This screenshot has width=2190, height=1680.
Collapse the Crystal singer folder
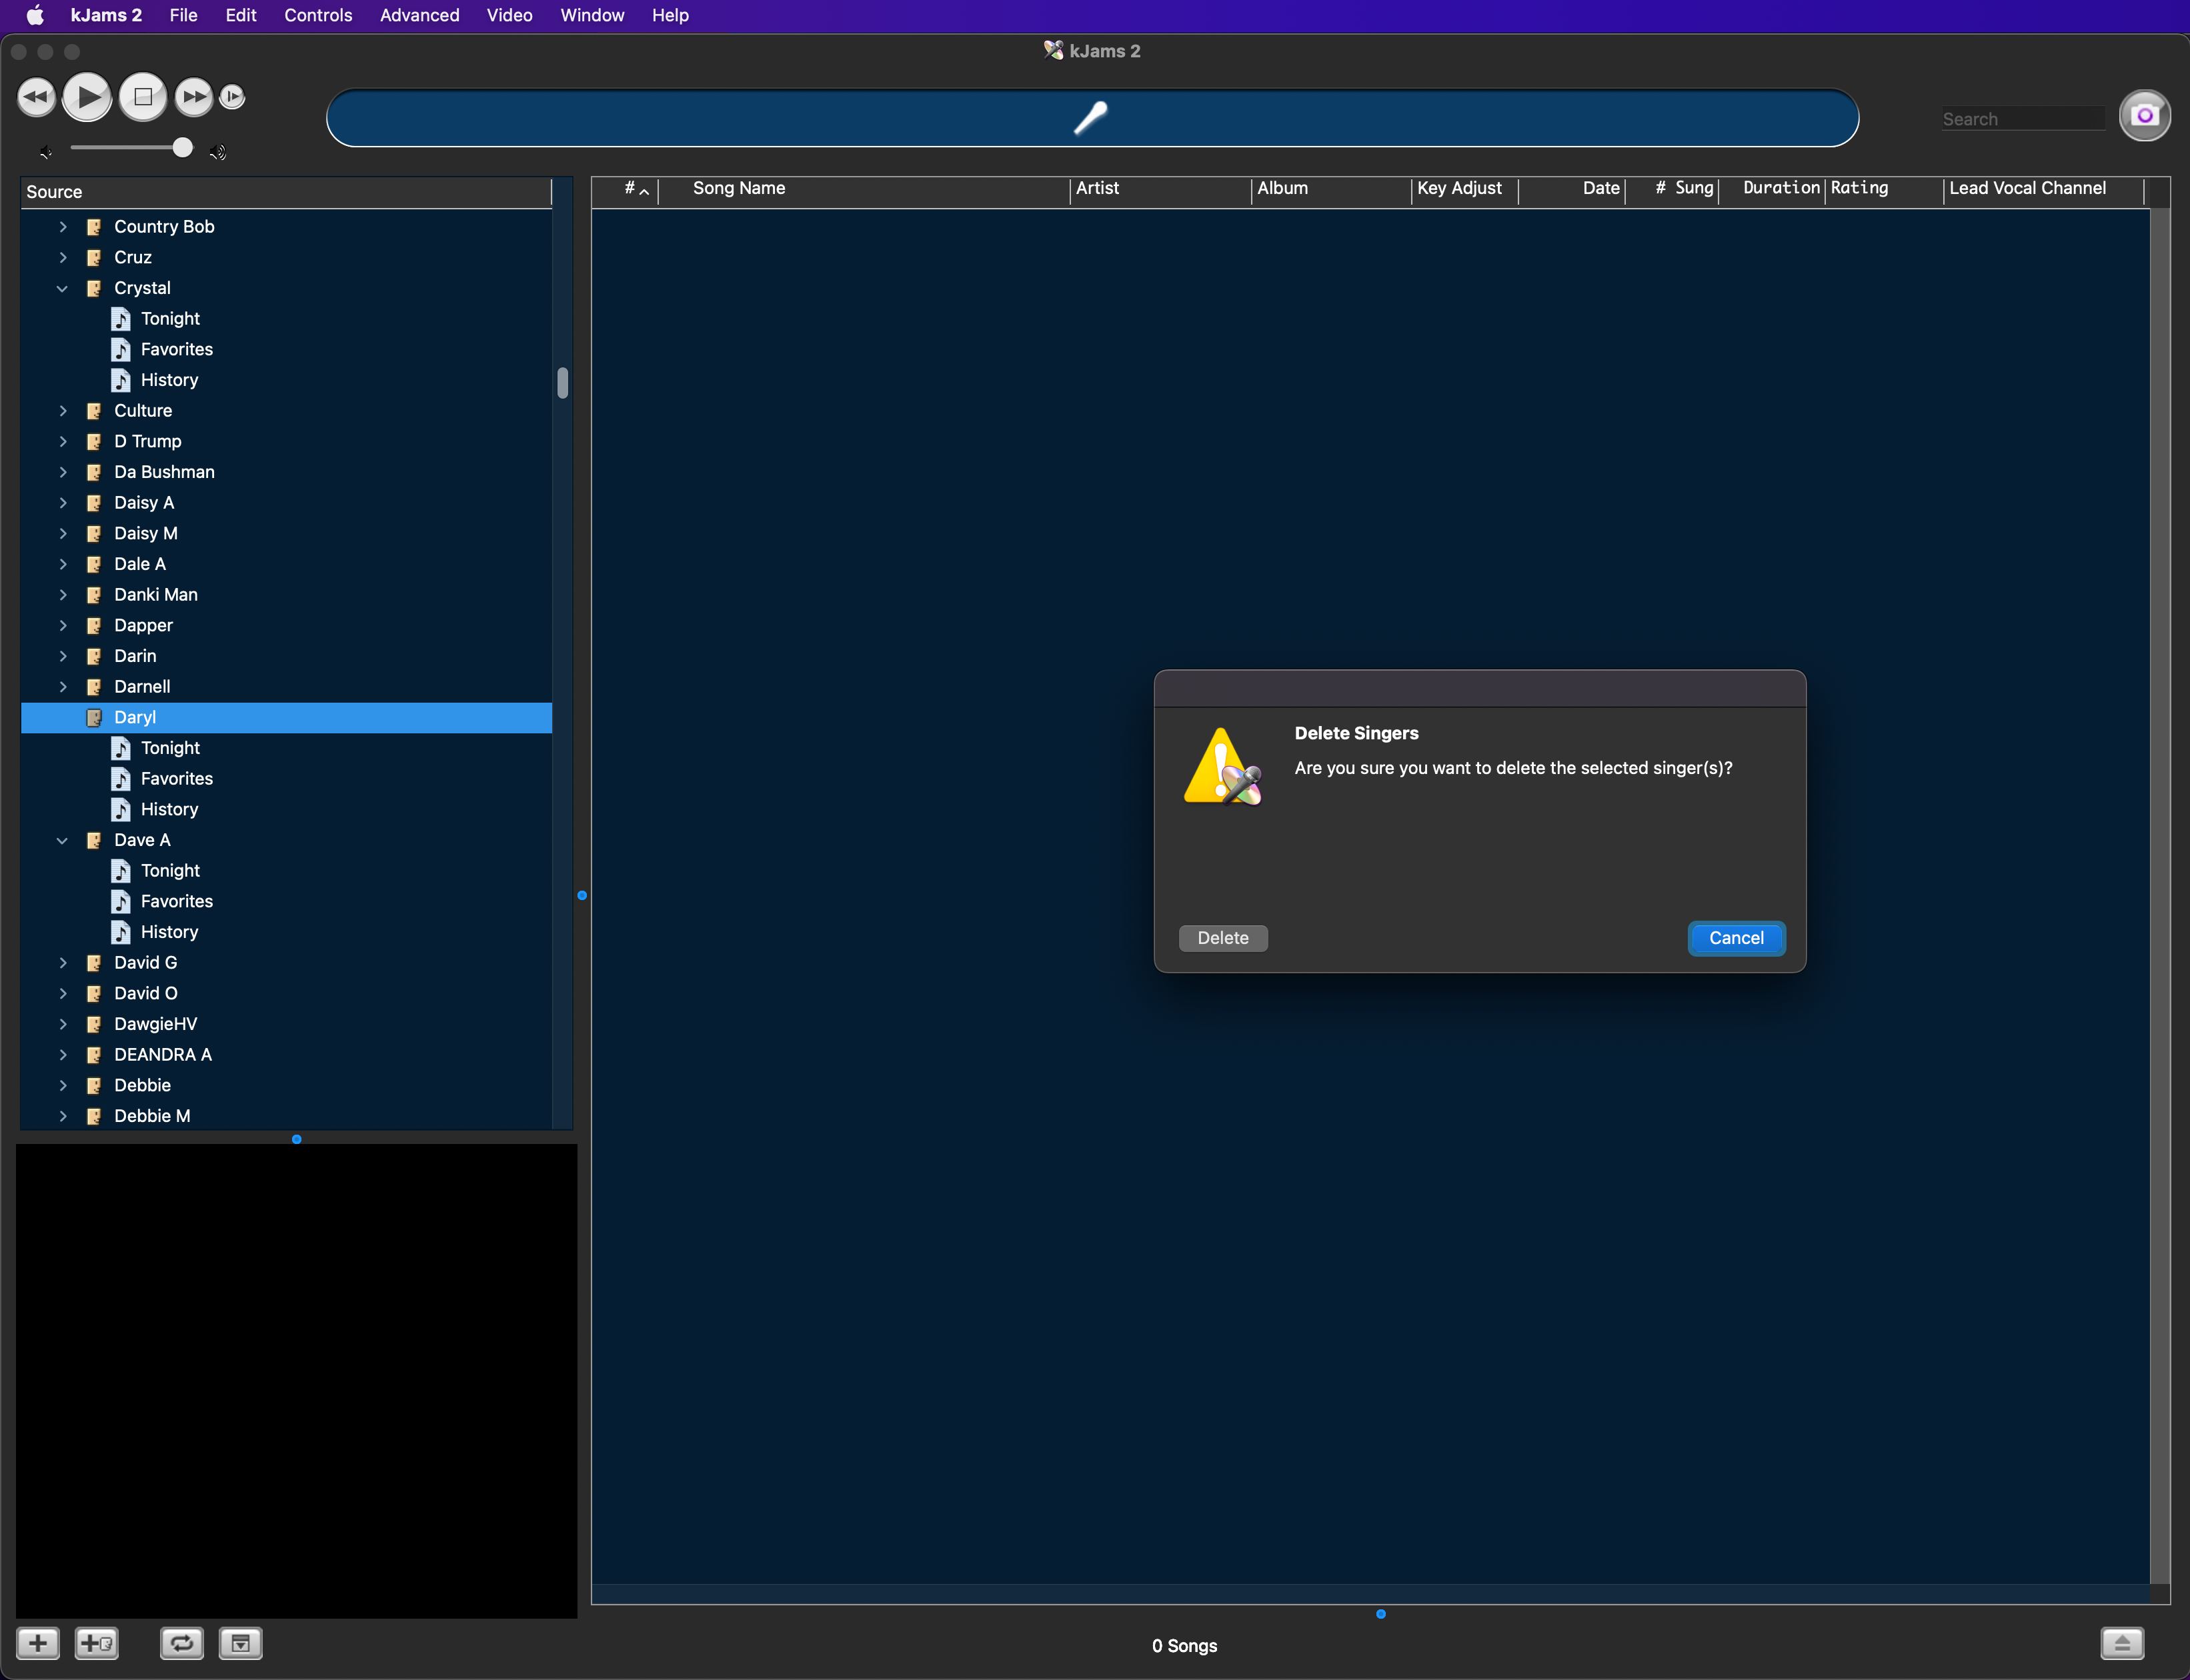[x=63, y=289]
